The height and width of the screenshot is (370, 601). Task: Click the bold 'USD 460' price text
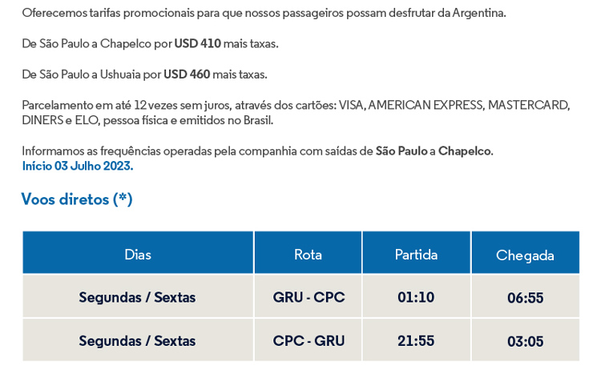tap(187, 74)
